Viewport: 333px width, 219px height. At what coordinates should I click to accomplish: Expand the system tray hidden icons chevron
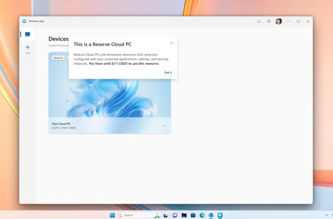point(327,215)
